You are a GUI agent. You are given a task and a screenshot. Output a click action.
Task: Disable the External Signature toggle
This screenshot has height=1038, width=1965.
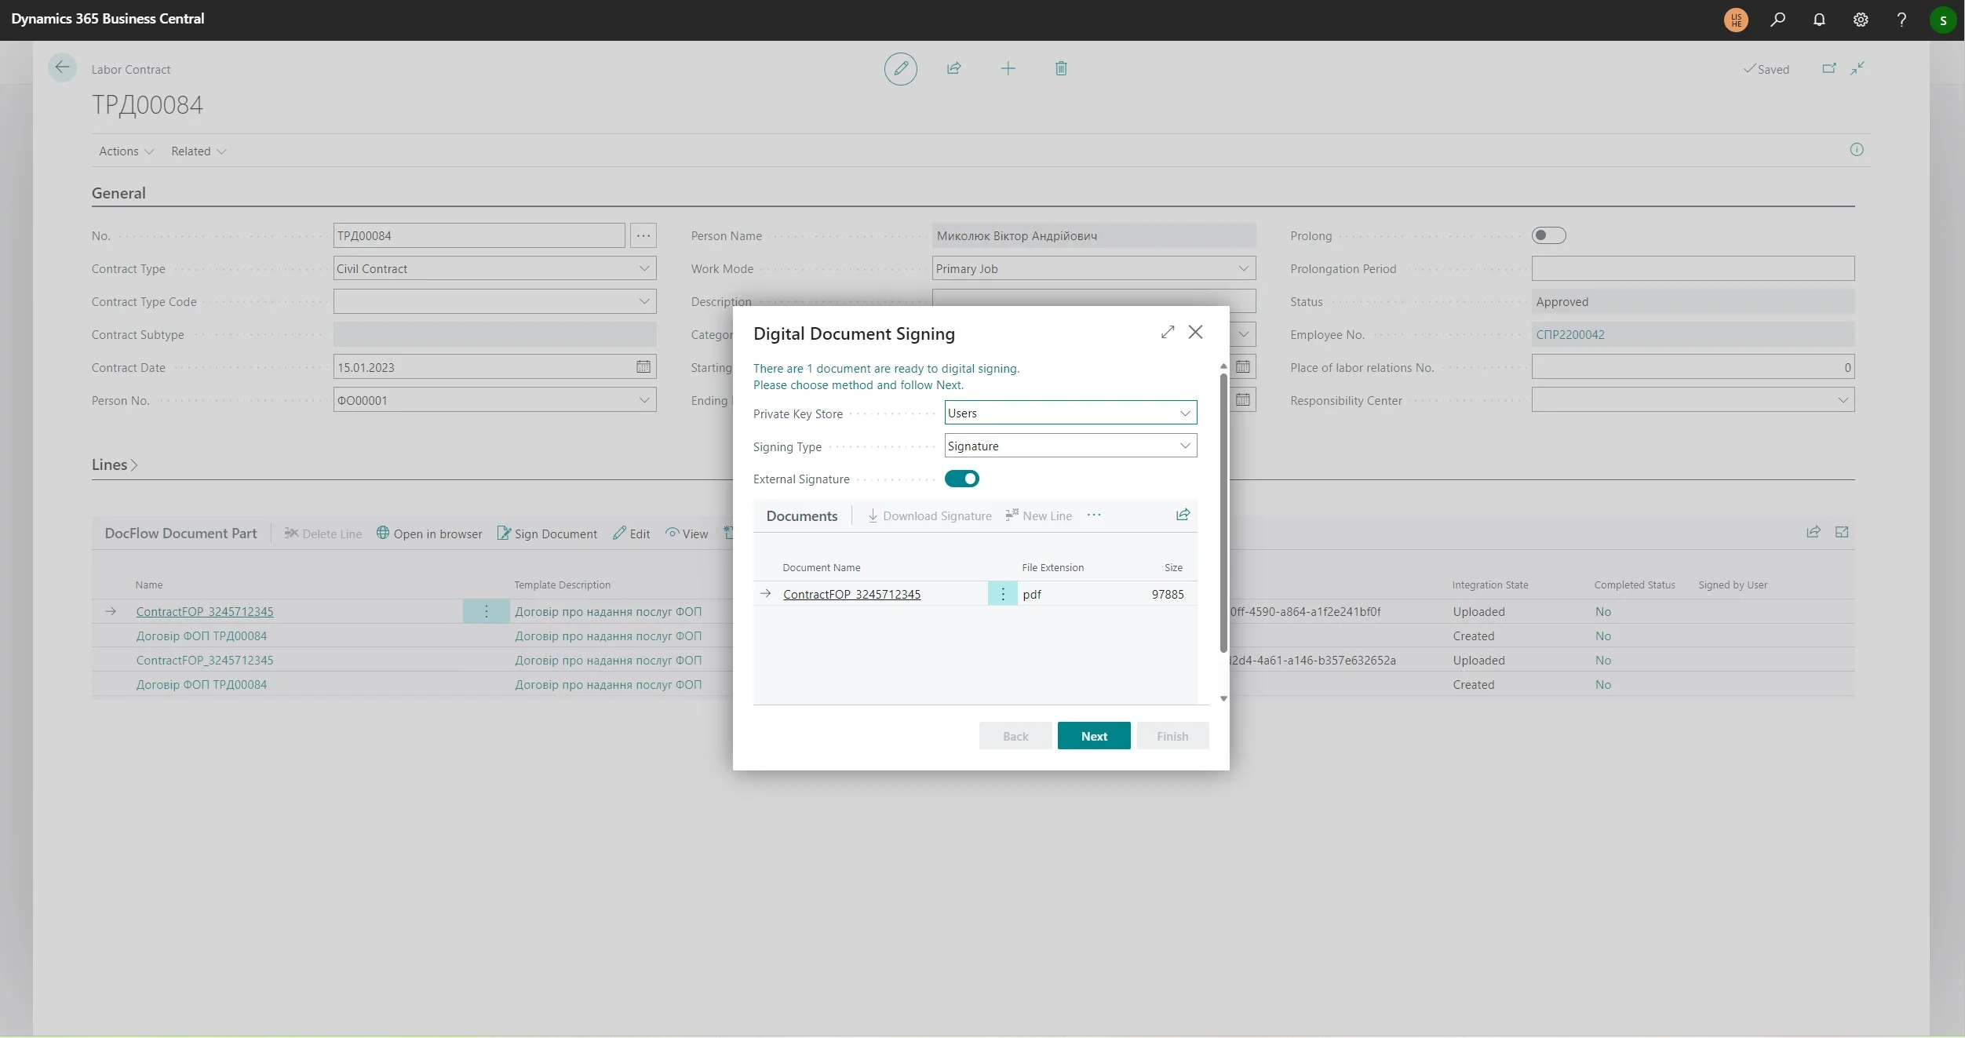pos(961,479)
